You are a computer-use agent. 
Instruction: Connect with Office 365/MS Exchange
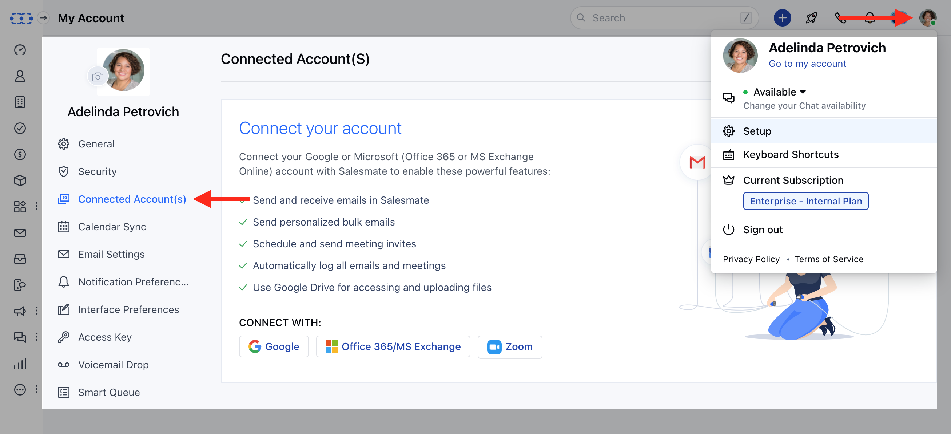[393, 347]
